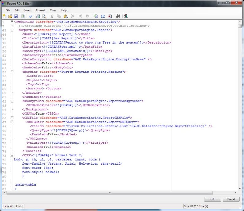The width and height of the screenshot is (244, 211).
Task: Click the binoculars Find icon
Action: point(119,16)
